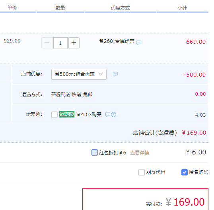The height and width of the screenshot is (210, 214).
Task: Open the 省500元:组合优惠 dropdown
Action: click(79, 74)
